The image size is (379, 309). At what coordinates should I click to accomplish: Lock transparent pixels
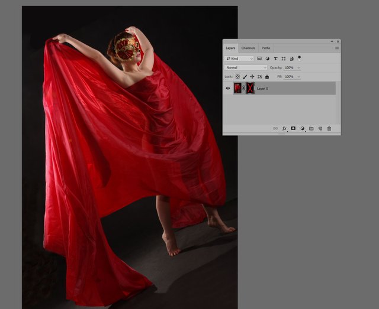pos(237,77)
